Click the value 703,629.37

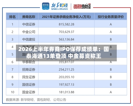pos(66,32)
